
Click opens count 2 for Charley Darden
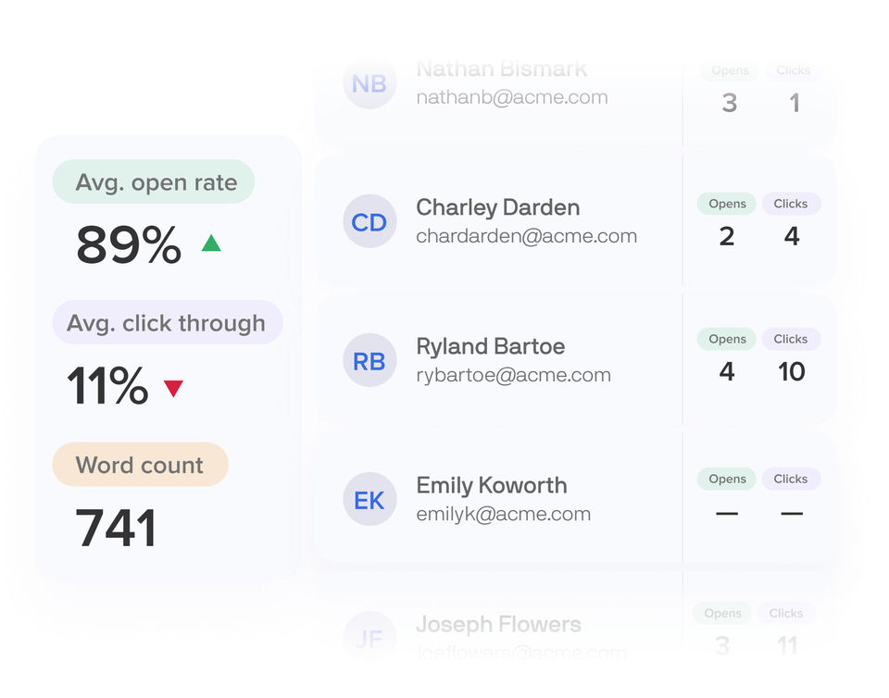[x=727, y=236]
